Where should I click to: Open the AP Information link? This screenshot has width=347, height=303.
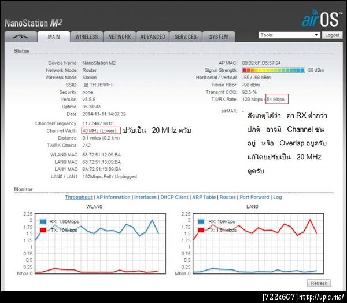point(113,198)
